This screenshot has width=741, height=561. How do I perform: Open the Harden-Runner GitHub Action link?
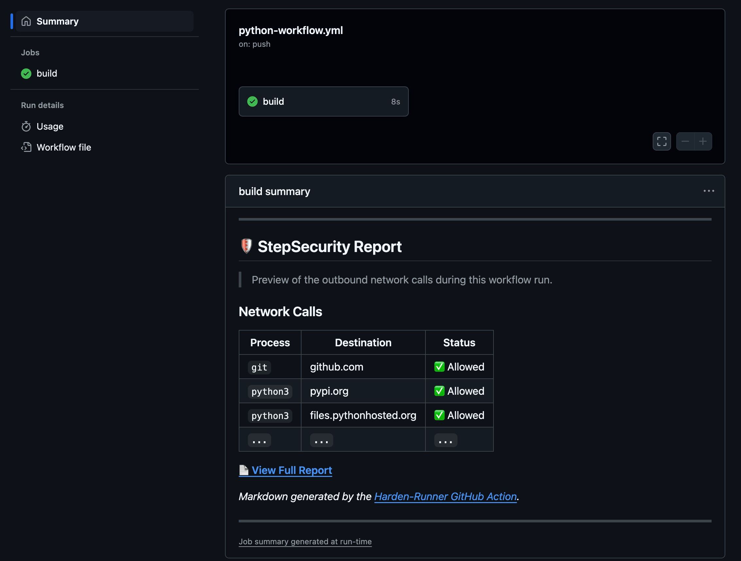click(x=445, y=496)
